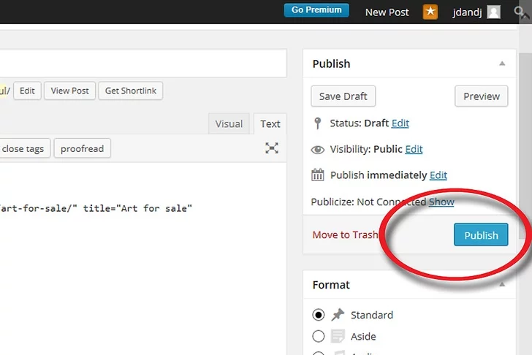This screenshot has height=355, width=532.
Task: Click the Publish calendar icon
Action: [317, 175]
